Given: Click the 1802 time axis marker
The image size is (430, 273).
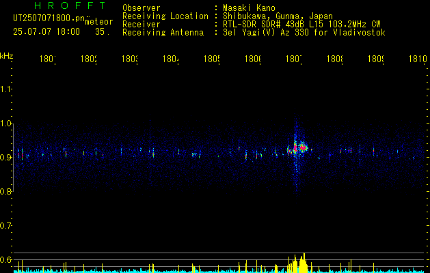Looking at the screenshot, I should (x=89, y=59).
